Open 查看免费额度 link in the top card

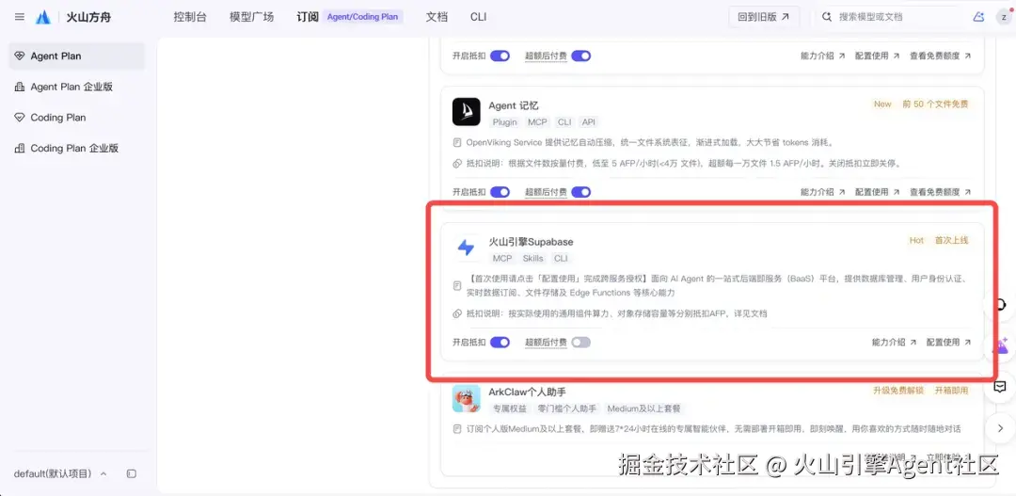coord(940,56)
